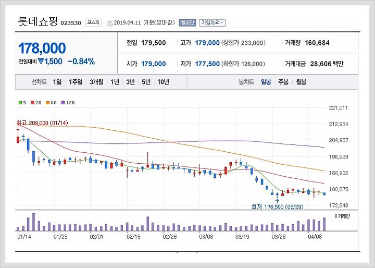This screenshot has height=268, width=375.
Task: Click the 하한가 126,000 text
Action: pyautogui.click(x=243, y=64)
